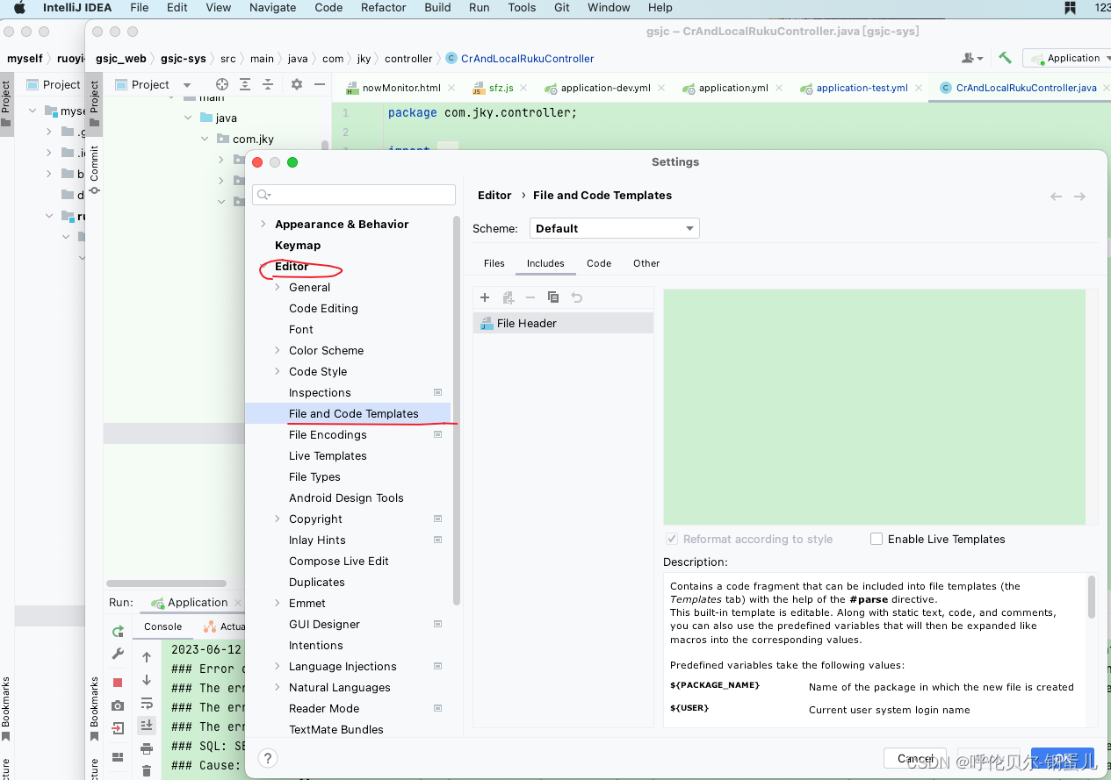Viewport: 1111px width, 780px height.
Task: Click the Create Child Template File icon
Action: [508, 297]
